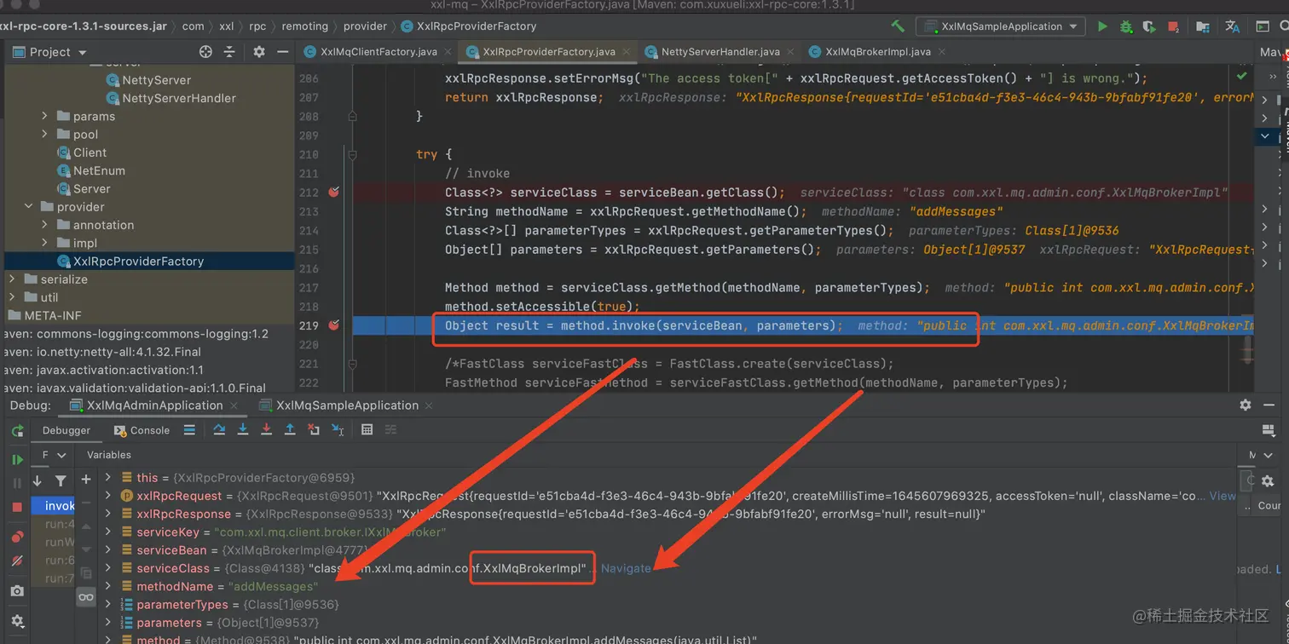Rerun XxlMqAdminApplication debug session
1289x644 pixels.
click(17, 431)
